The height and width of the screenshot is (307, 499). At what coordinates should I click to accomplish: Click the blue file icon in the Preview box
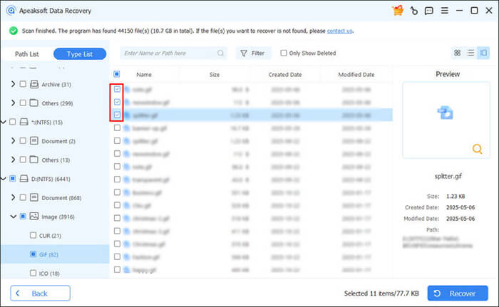pyautogui.click(x=446, y=113)
